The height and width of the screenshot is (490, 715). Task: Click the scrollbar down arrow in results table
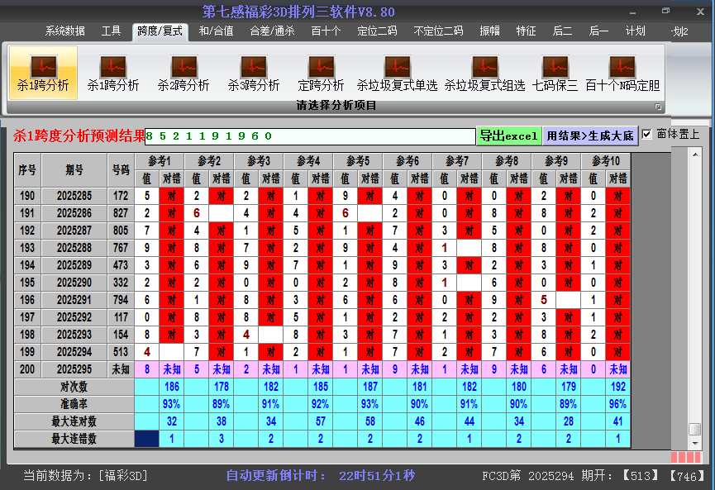coord(695,442)
